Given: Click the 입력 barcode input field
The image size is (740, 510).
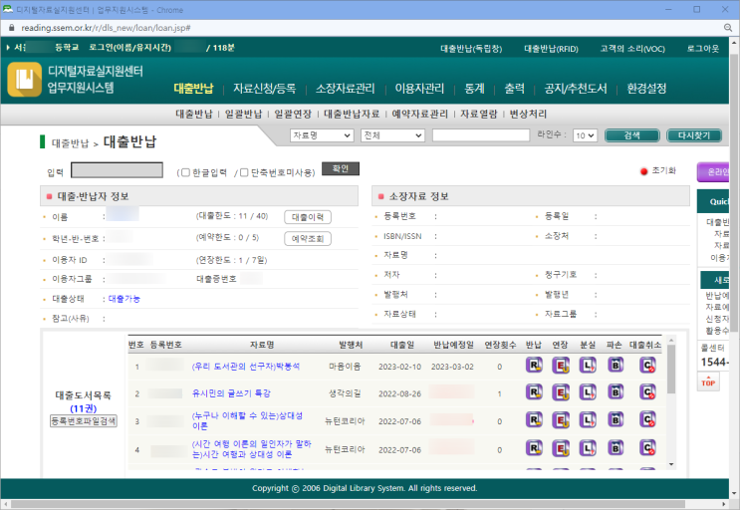Looking at the screenshot, I should pos(117,170).
